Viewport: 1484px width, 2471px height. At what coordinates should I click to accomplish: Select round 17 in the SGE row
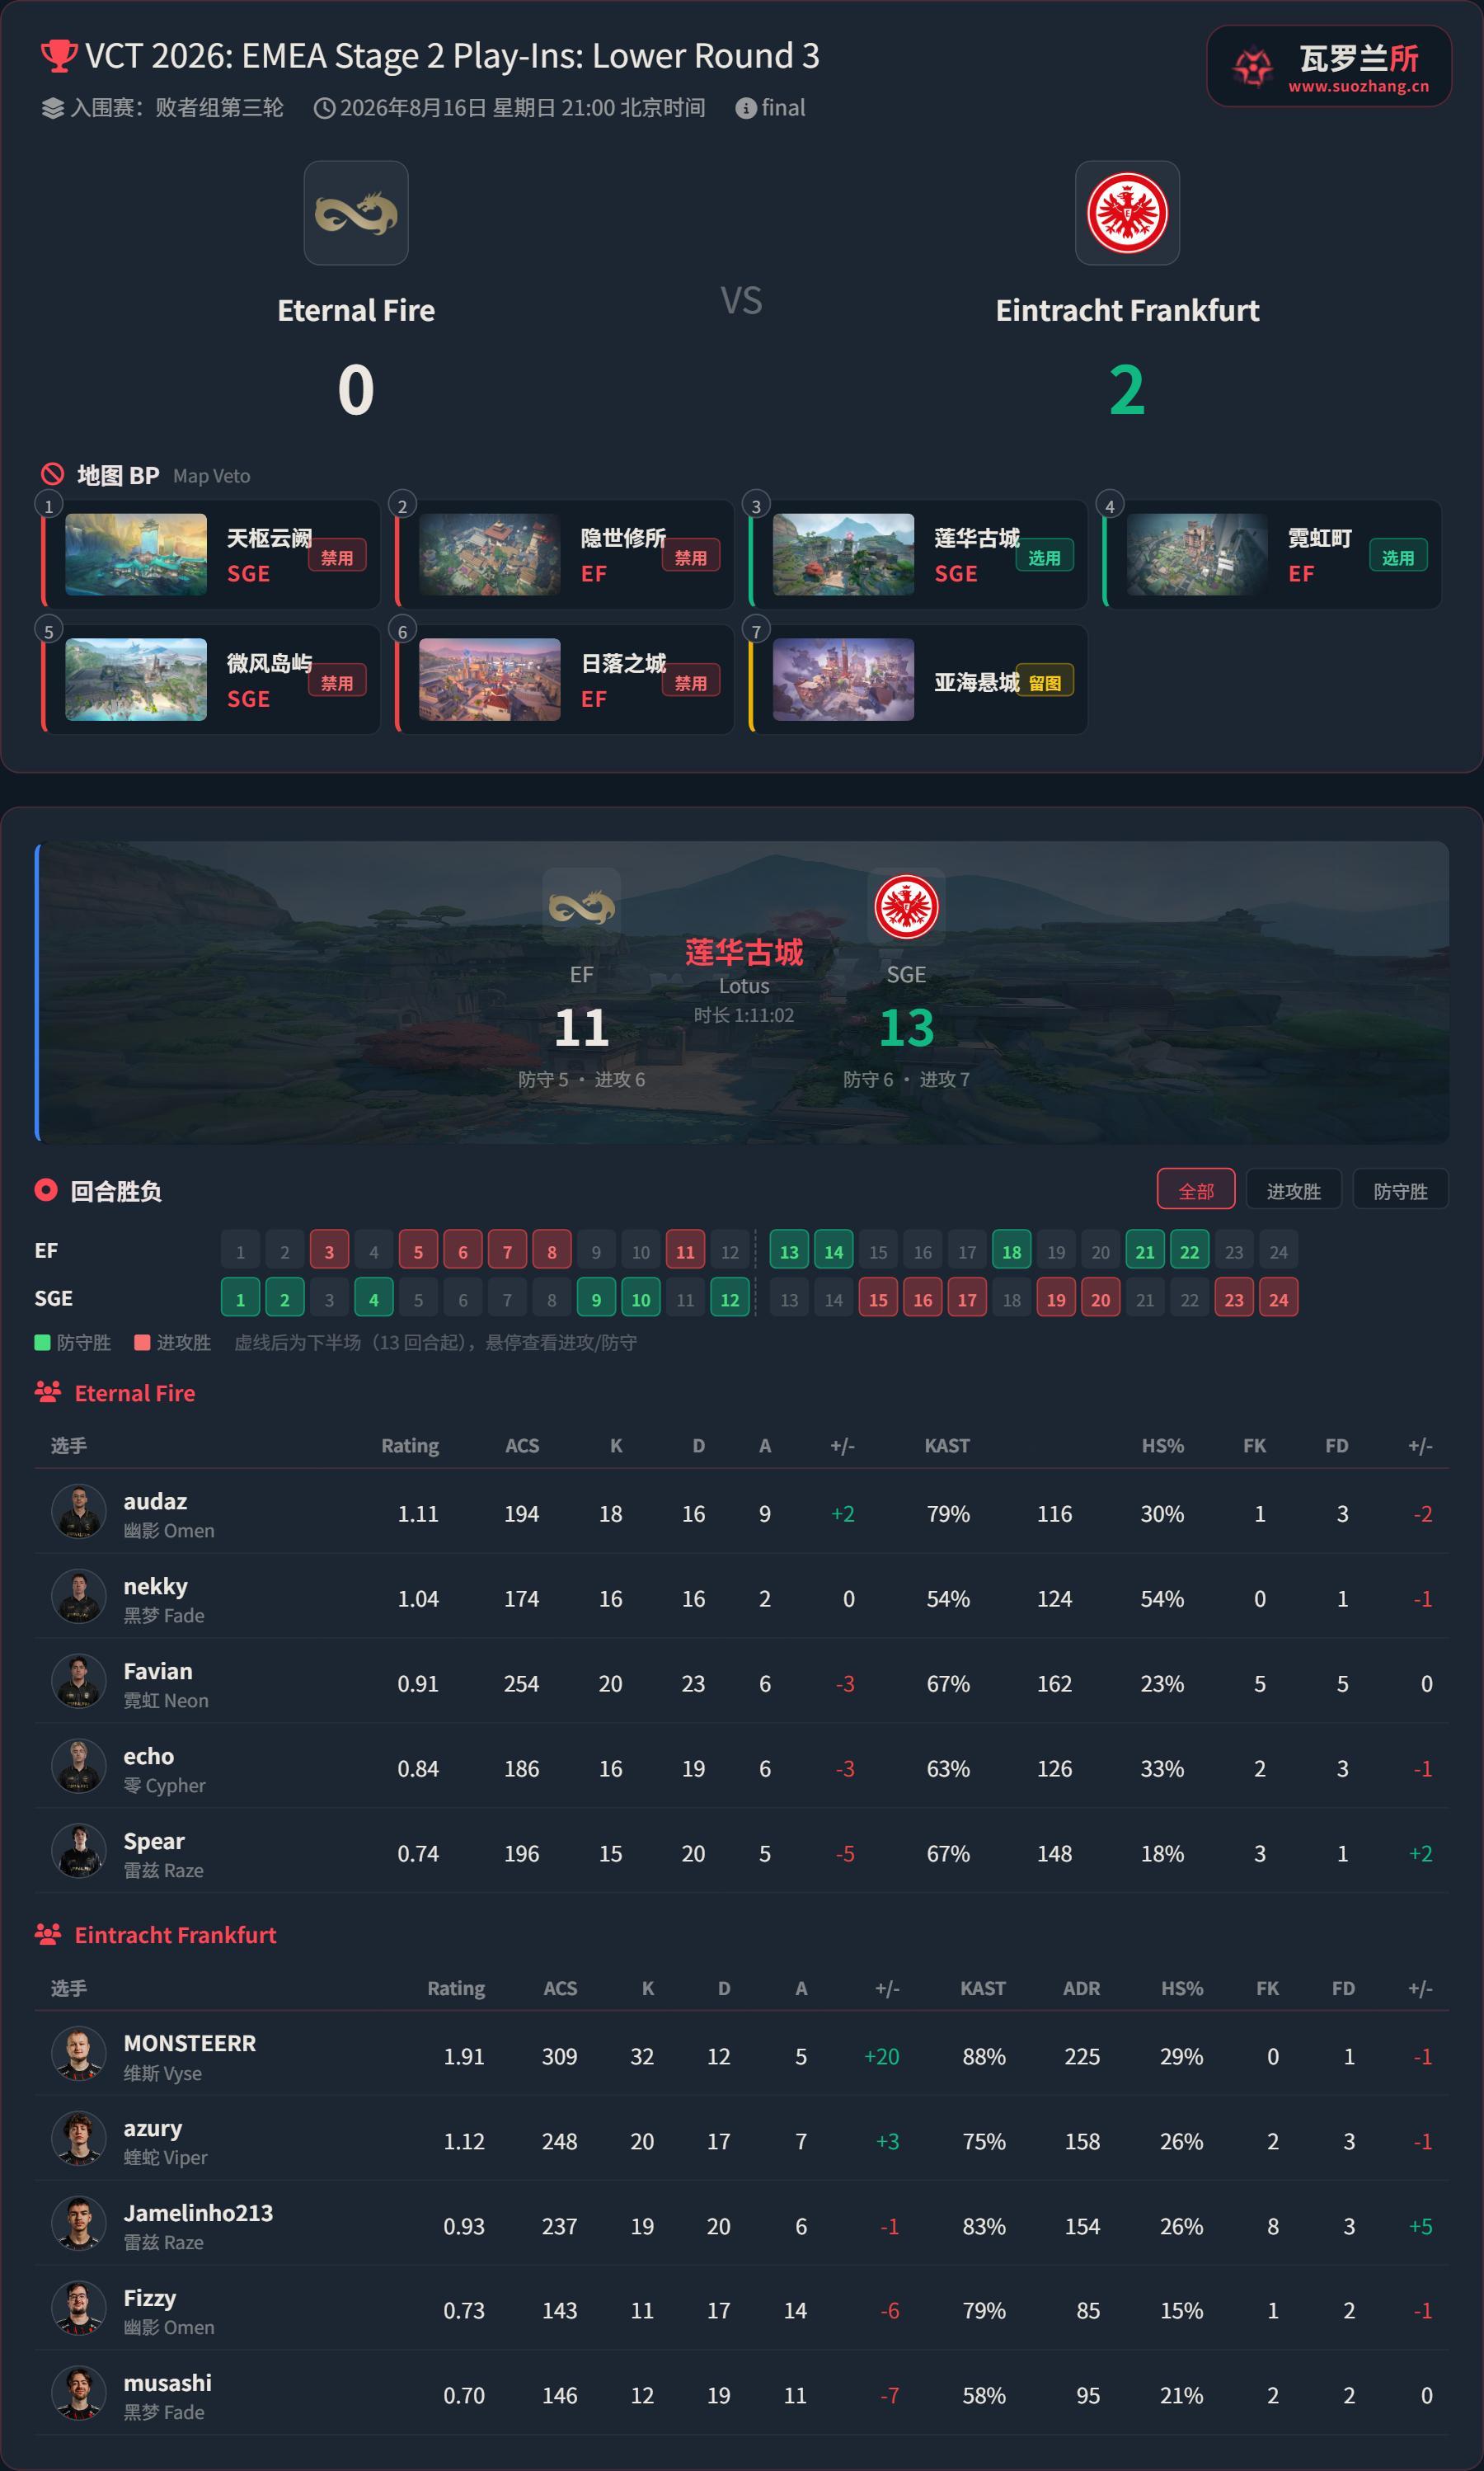pyautogui.click(x=967, y=1298)
